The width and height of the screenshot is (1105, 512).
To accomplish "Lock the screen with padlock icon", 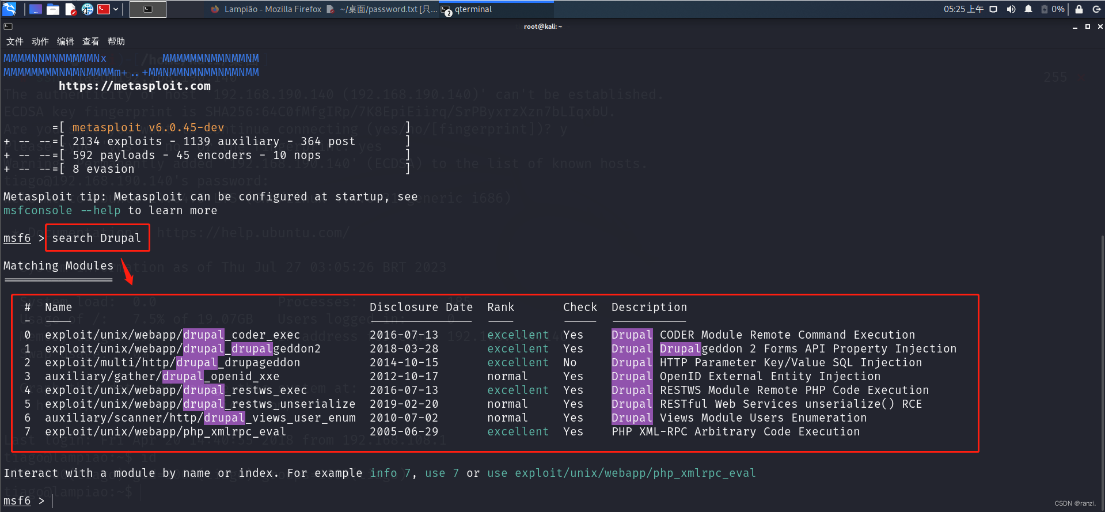I will click(x=1079, y=9).
